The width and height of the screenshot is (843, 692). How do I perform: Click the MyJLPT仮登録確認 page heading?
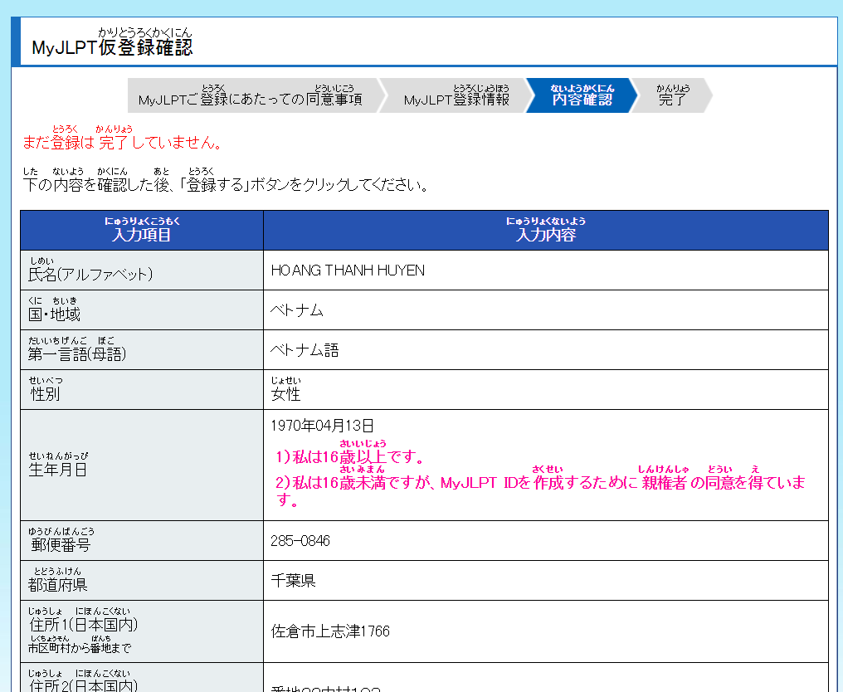[x=112, y=47]
